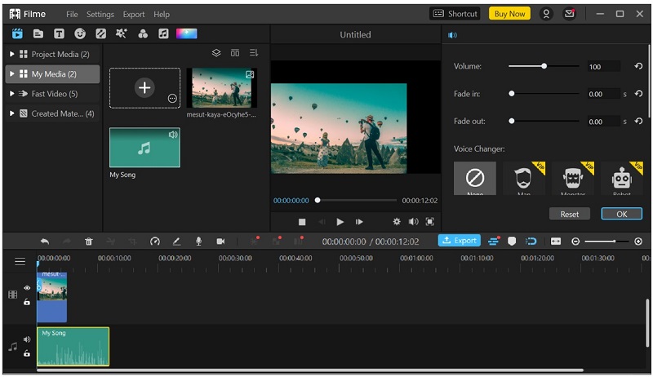653x377 pixels.
Task: Open preview settings gear icon
Action: pos(397,222)
